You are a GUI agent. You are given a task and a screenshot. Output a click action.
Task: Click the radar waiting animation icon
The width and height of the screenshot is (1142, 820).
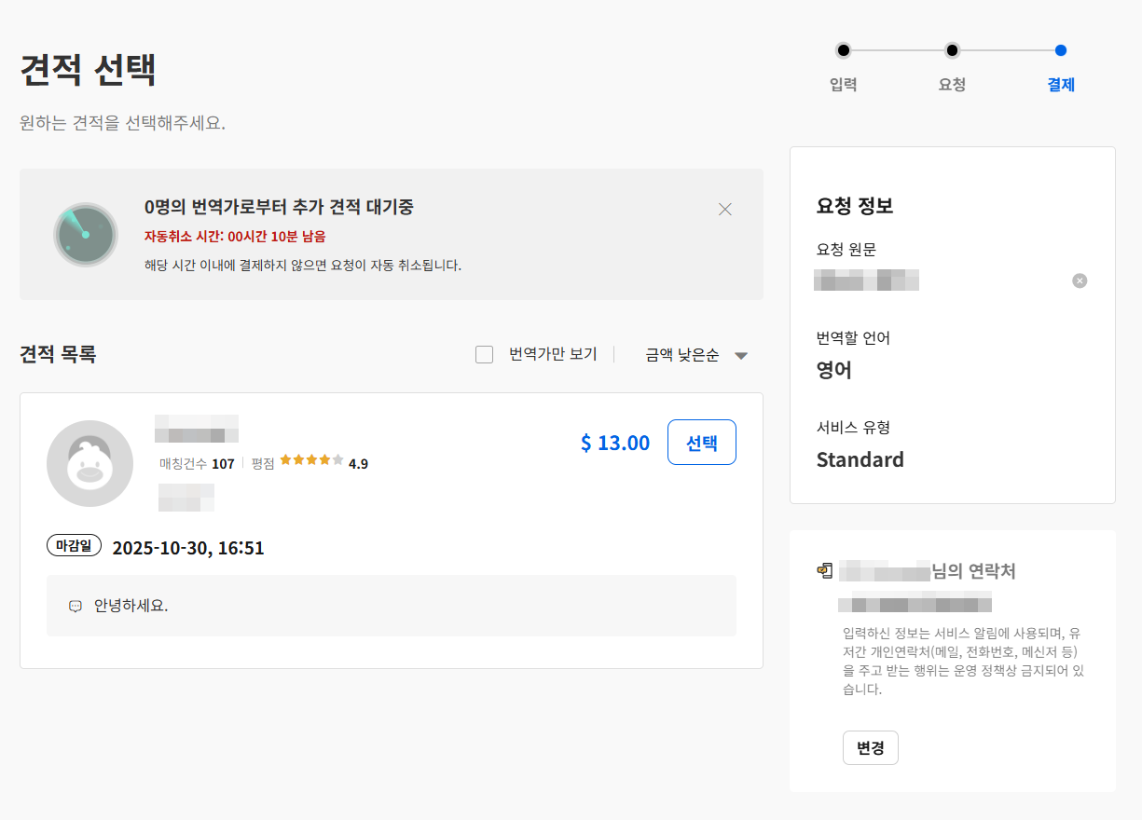86,234
